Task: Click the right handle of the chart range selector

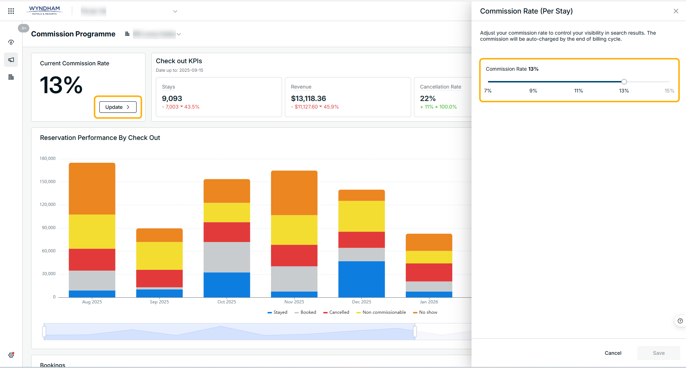Action: pos(415,332)
